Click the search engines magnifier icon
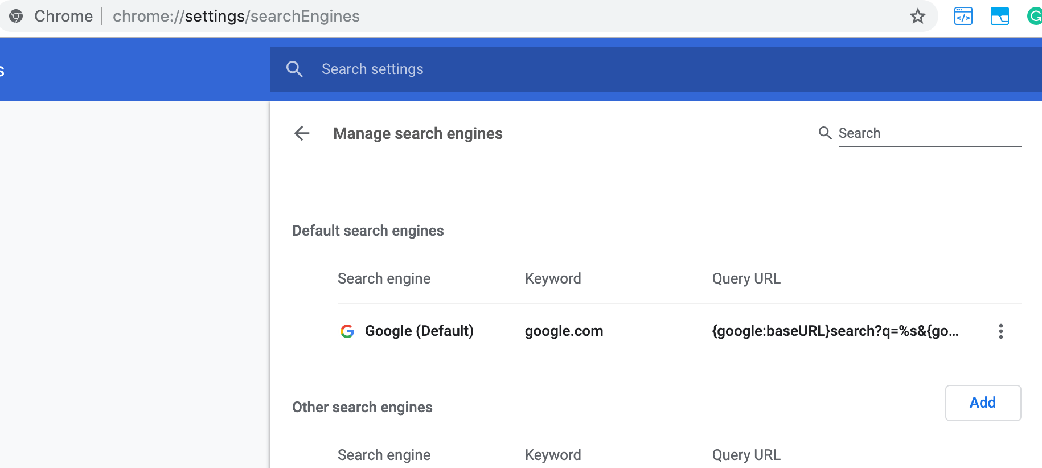 click(825, 133)
